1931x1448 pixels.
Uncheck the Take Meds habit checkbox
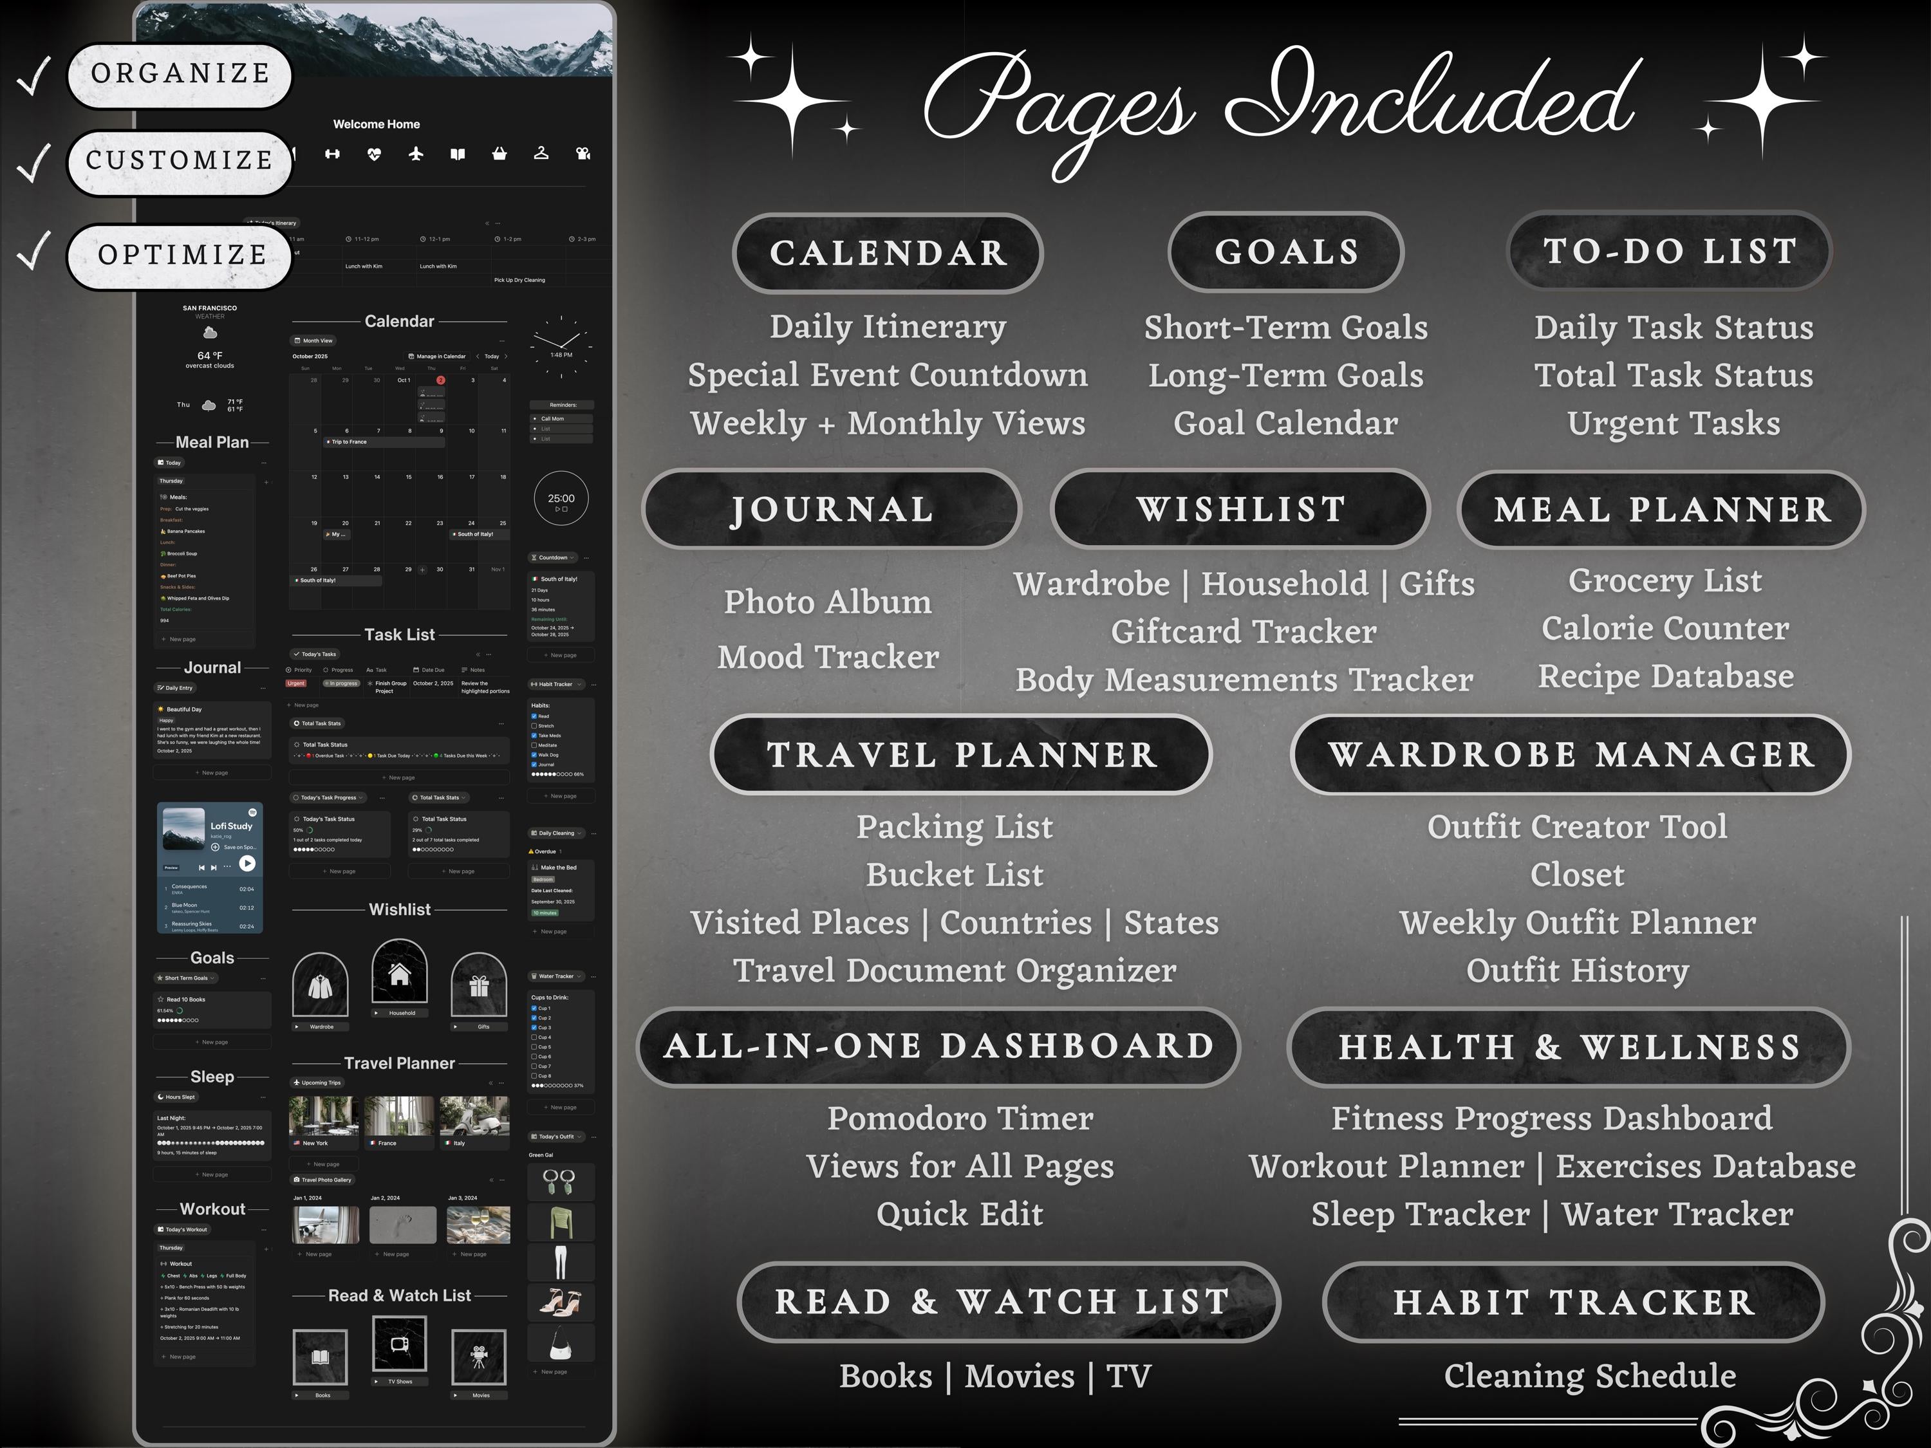(x=534, y=736)
